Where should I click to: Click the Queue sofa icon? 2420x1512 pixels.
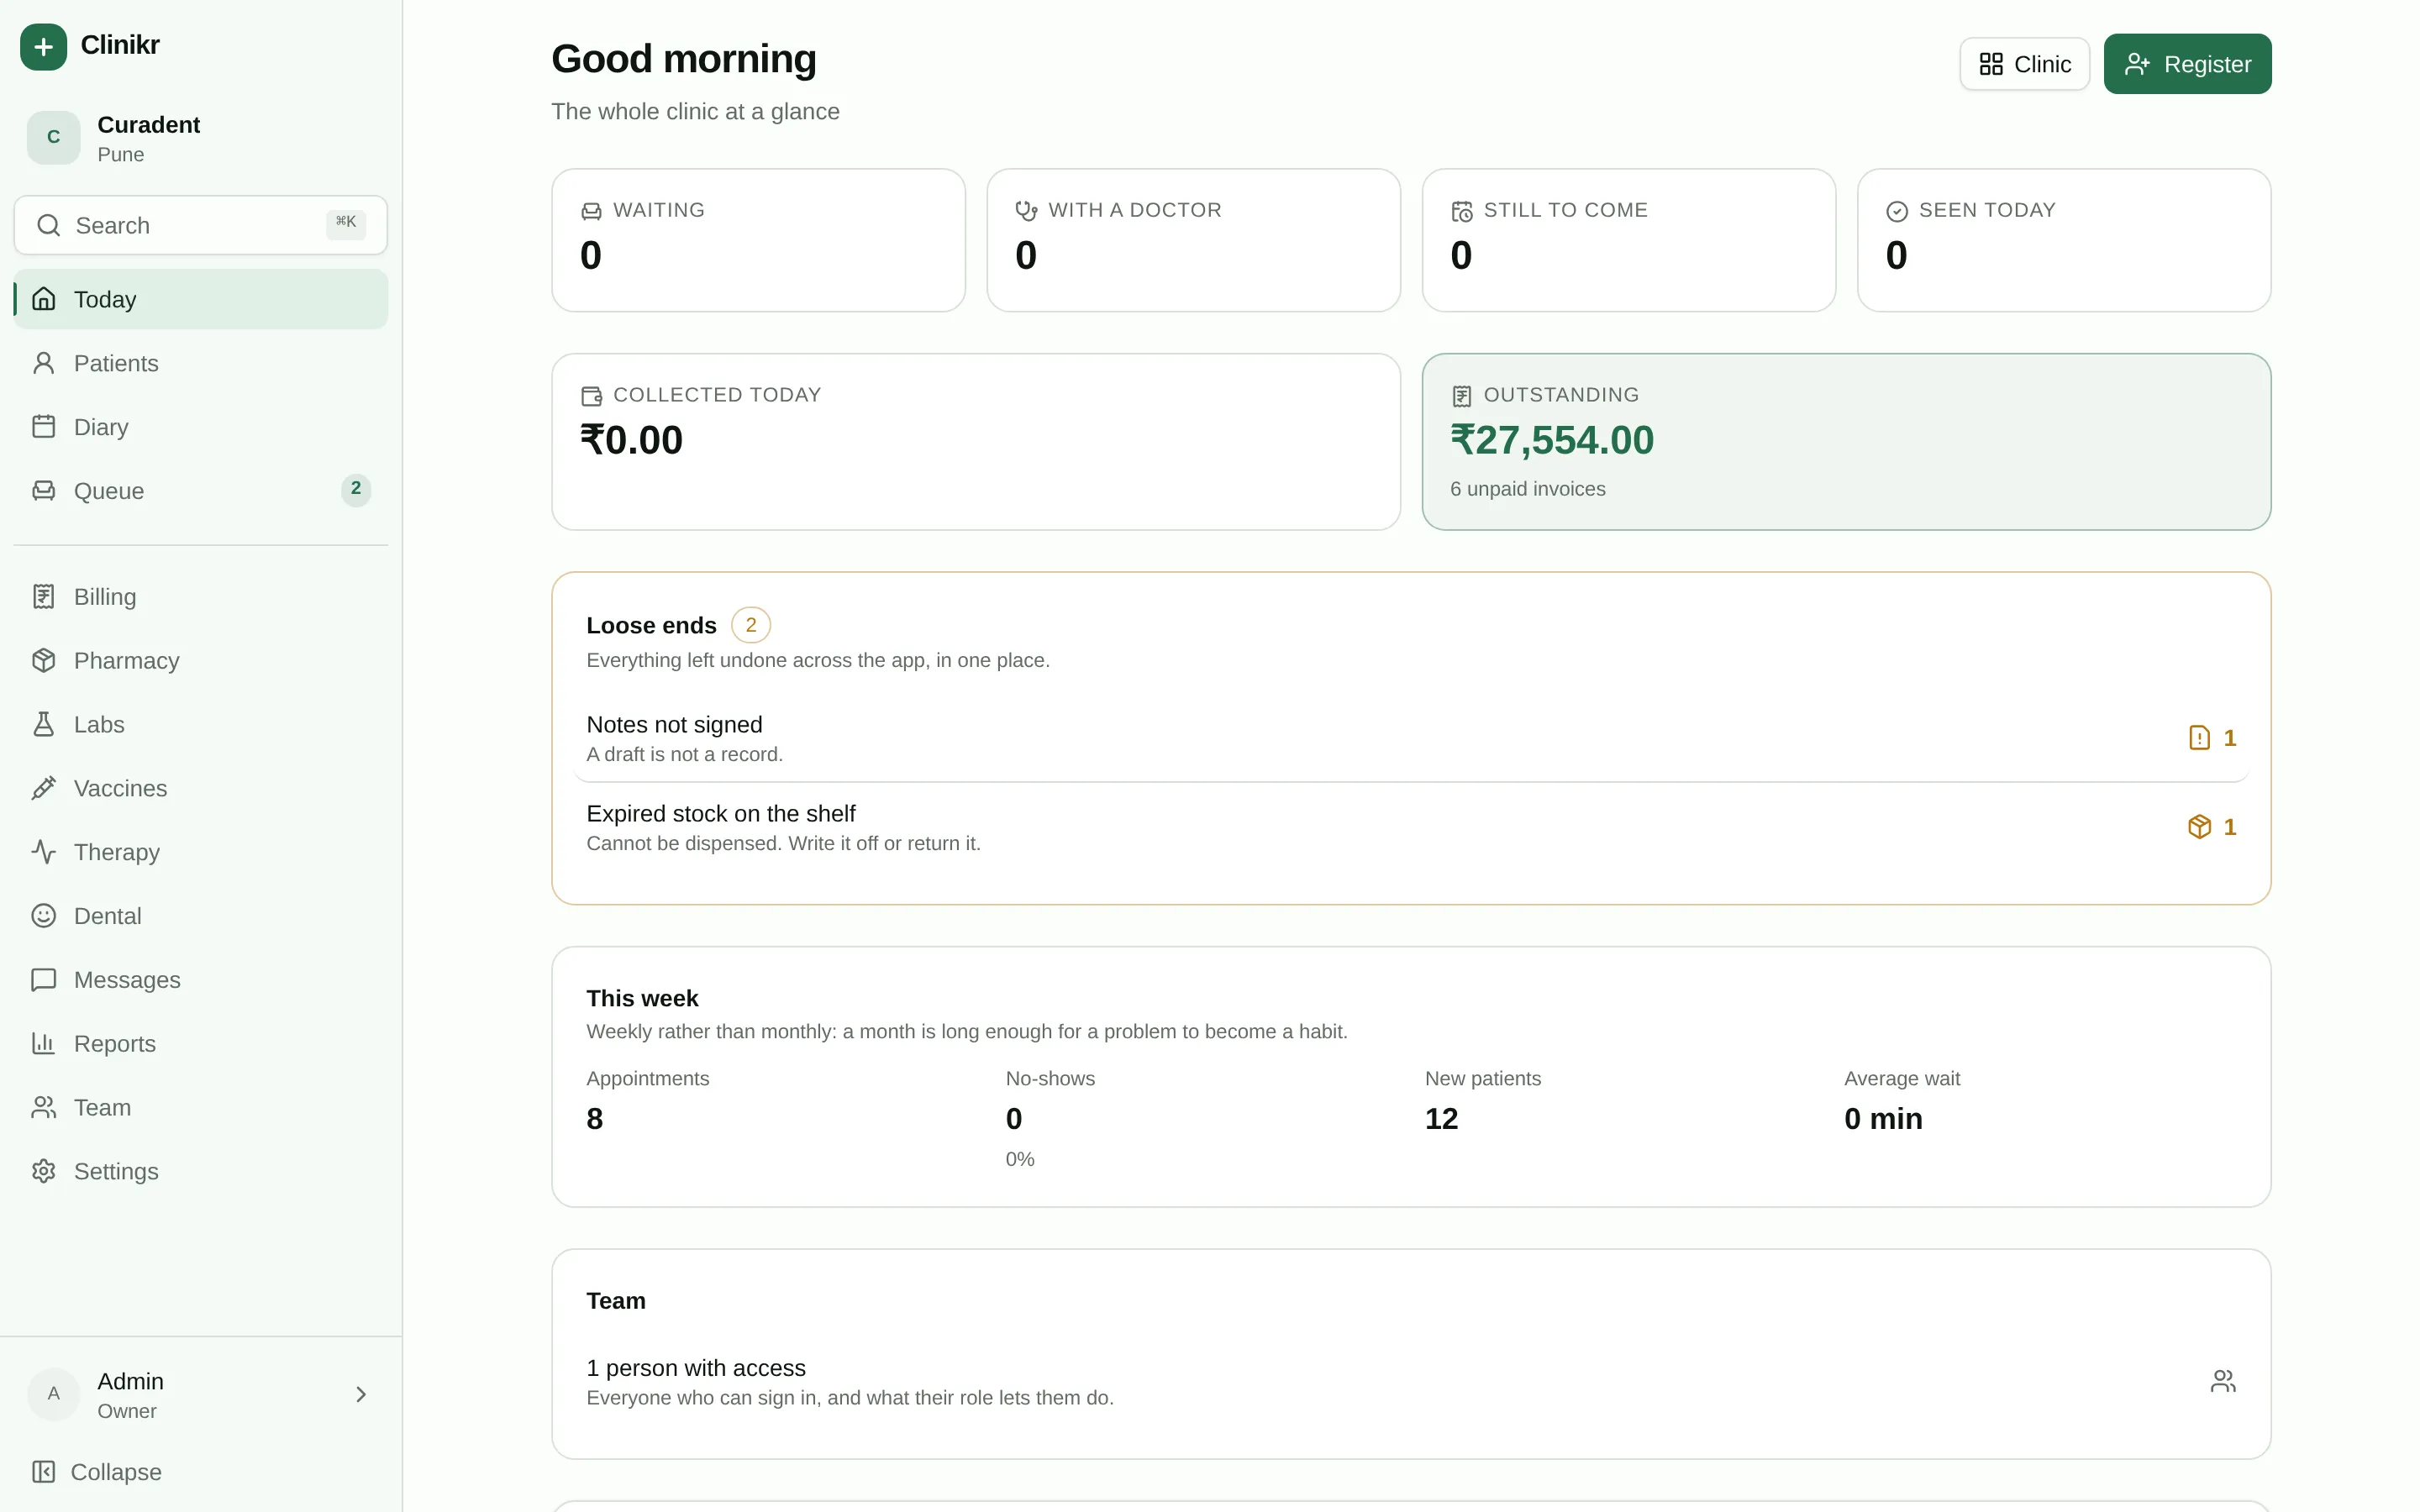click(43, 491)
